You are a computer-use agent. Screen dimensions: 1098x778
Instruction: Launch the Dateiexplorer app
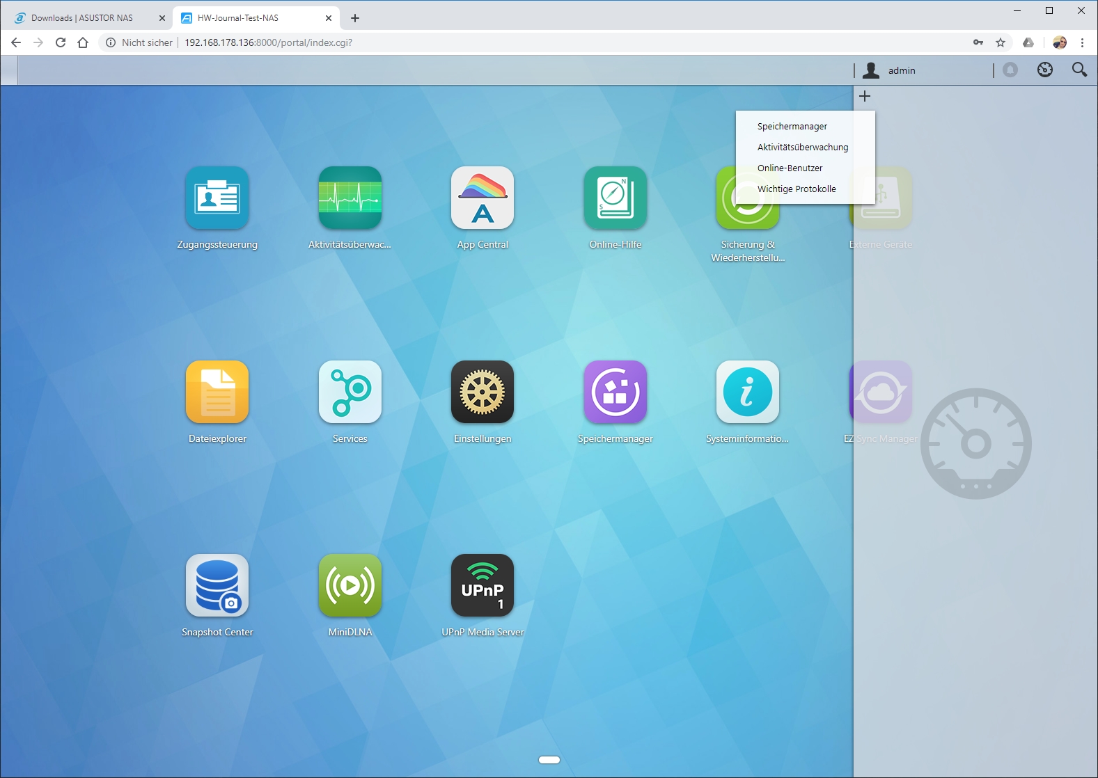(x=217, y=392)
